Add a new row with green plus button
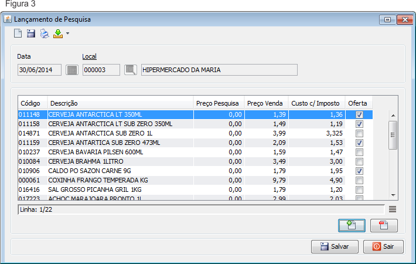Screen dimensions: 416x264 tap(352, 226)
